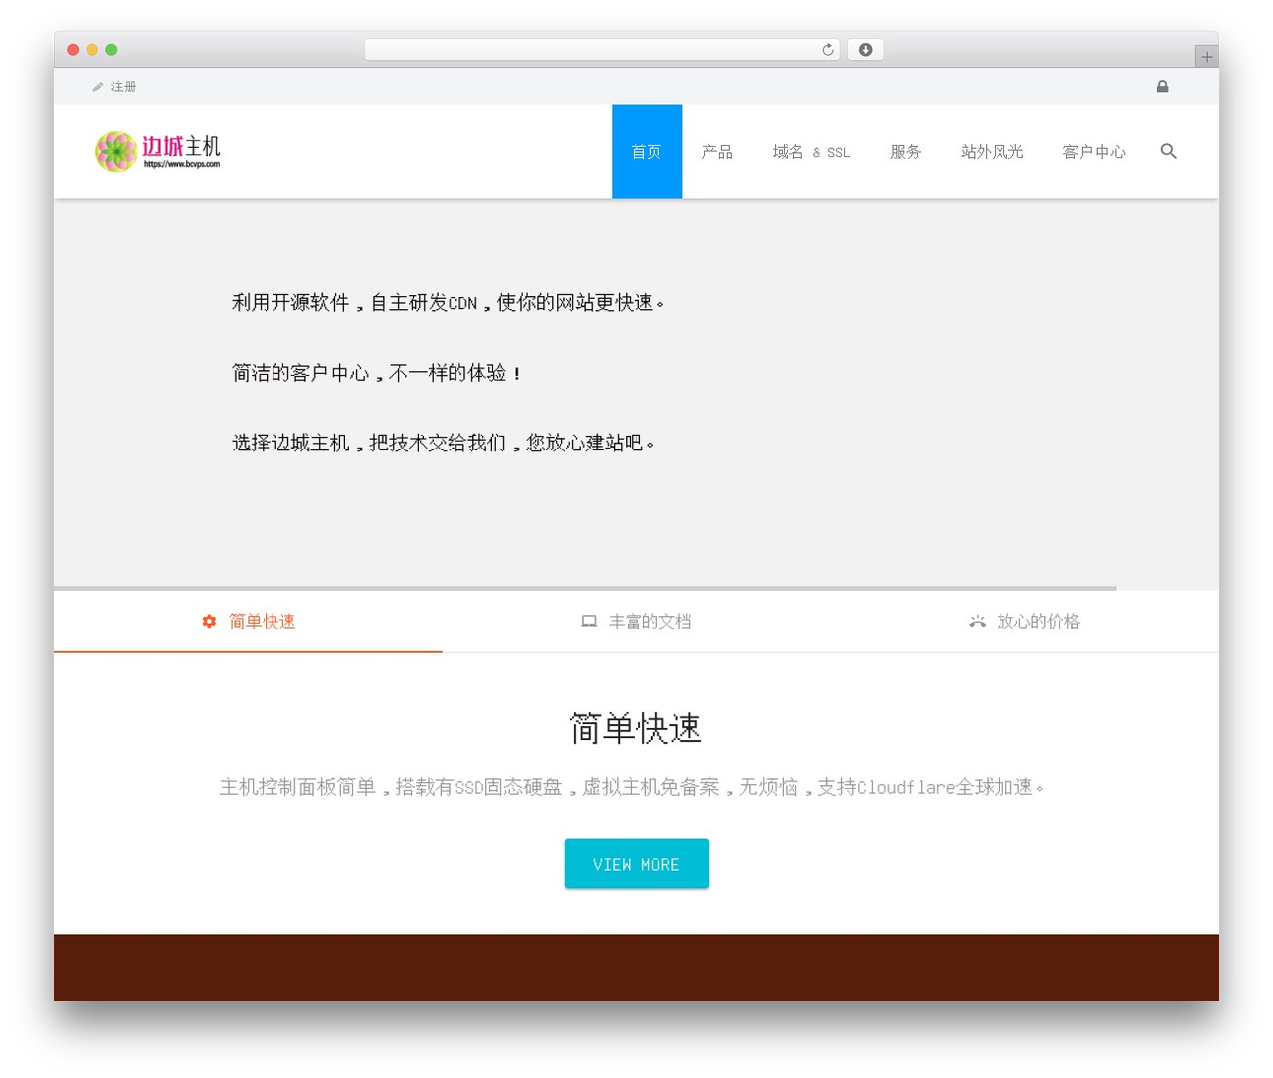Click the gray slider progress bar
The width and height of the screenshot is (1273, 1078).
(585, 588)
